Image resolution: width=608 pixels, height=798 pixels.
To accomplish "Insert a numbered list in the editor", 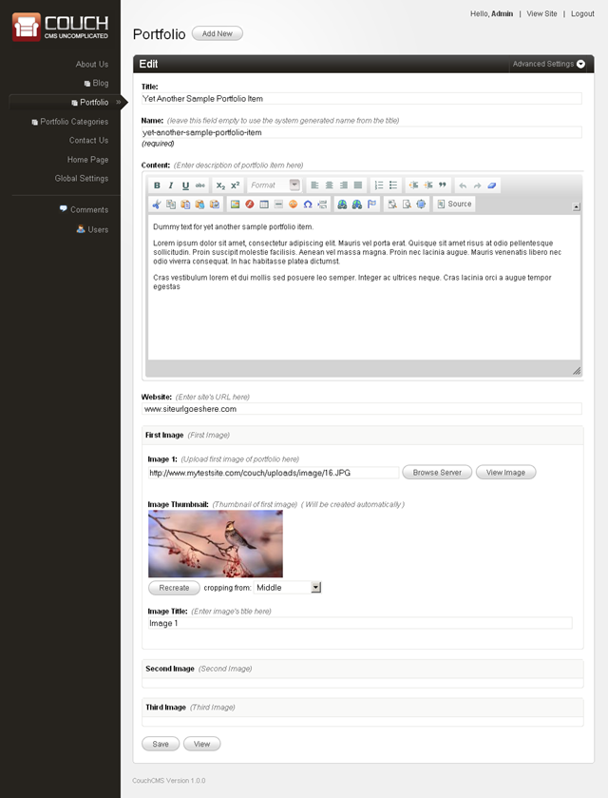I will 379,185.
